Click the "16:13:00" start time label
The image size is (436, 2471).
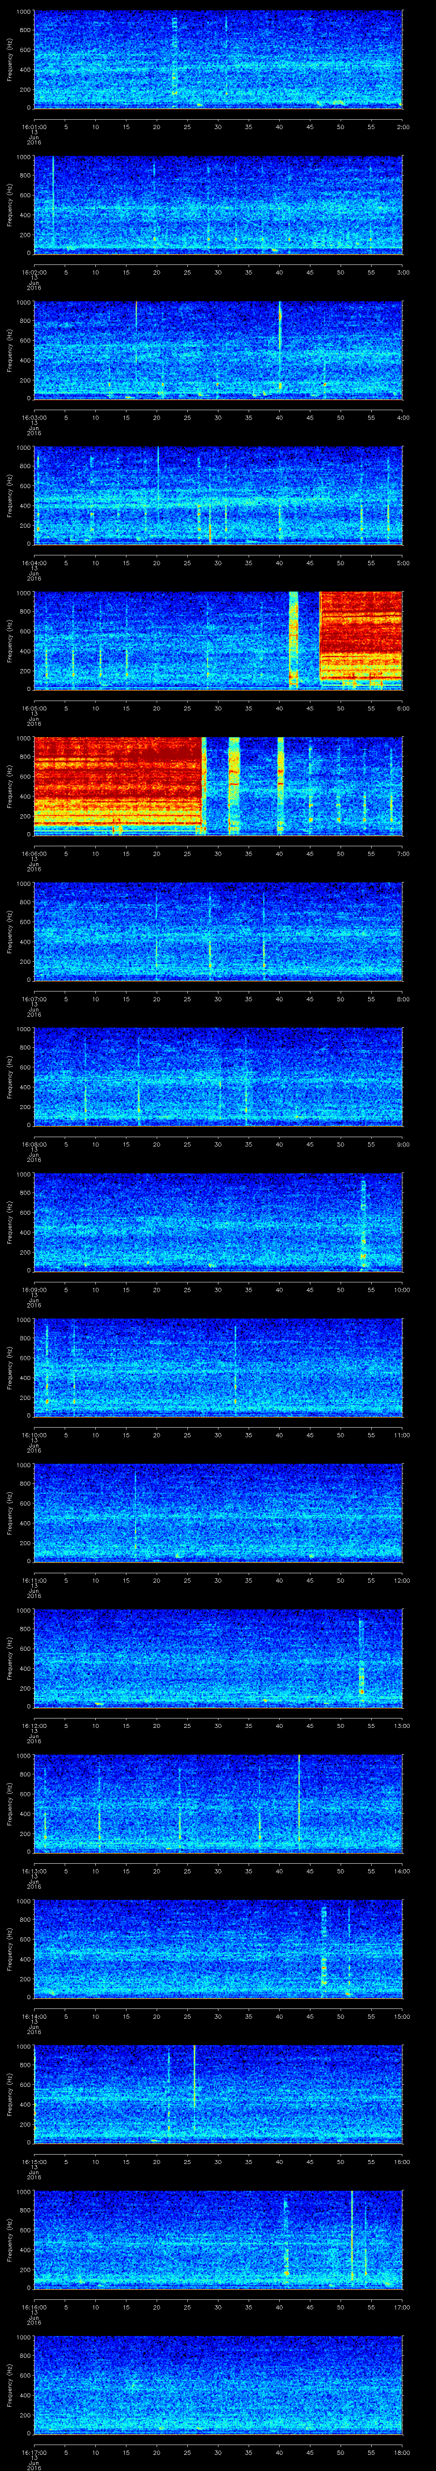34,1870
